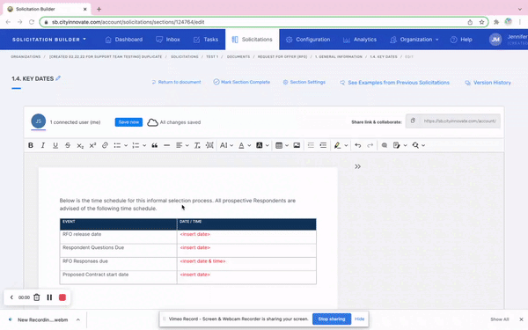Screen dimensions: 528x330
Task: Copy the share link
Action: [x=413, y=121]
